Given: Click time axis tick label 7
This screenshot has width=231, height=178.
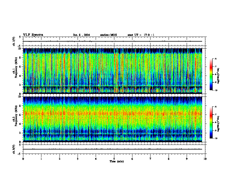Looking at the screenshot, I should [150, 159].
